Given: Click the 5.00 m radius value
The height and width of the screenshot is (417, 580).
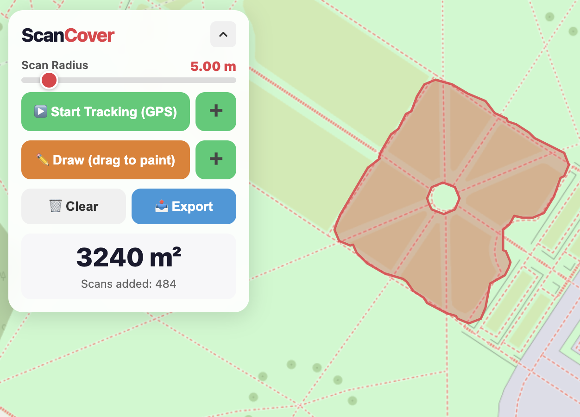Looking at the screenshot, I should [x=213, y=66].
